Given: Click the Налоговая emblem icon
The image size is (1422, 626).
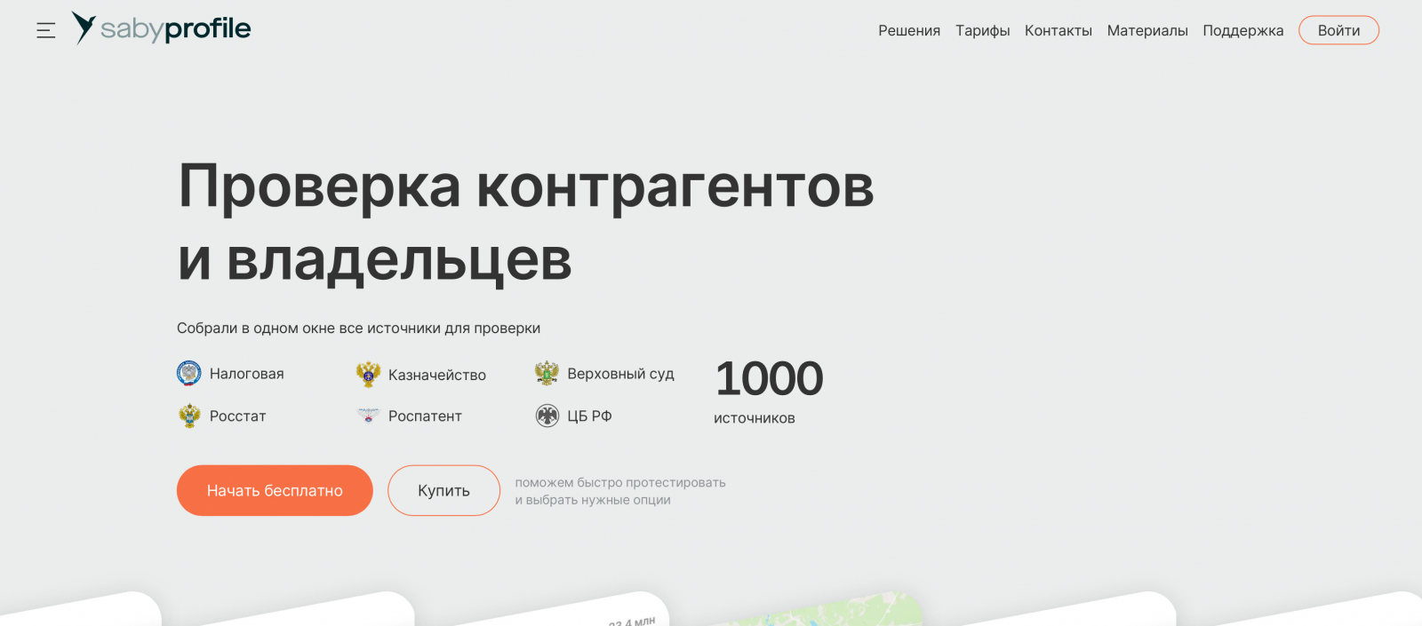Looking at the screenshot, I should pos(189,374).
